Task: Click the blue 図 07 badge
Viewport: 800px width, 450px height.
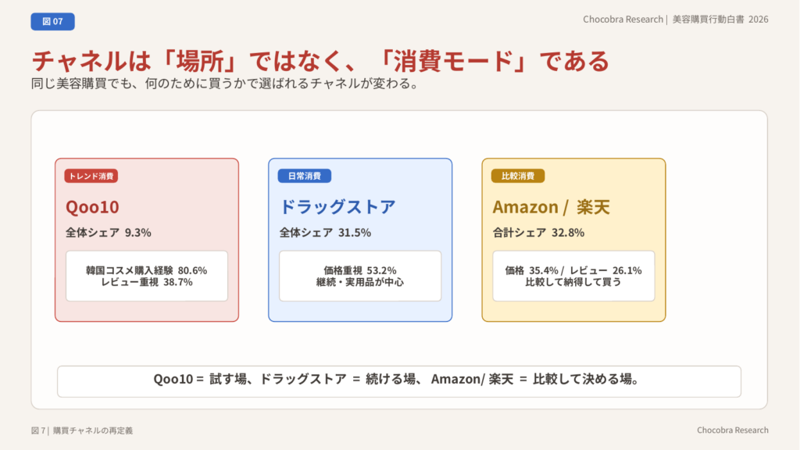Action: point(52,22)
